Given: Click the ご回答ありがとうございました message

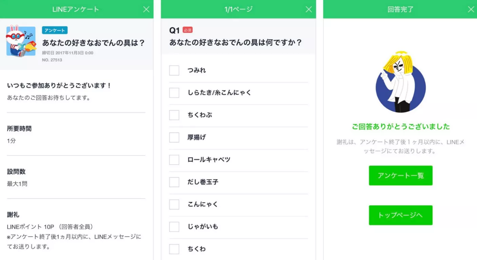Looking at the screenshot, I should (x=400, y=127).
